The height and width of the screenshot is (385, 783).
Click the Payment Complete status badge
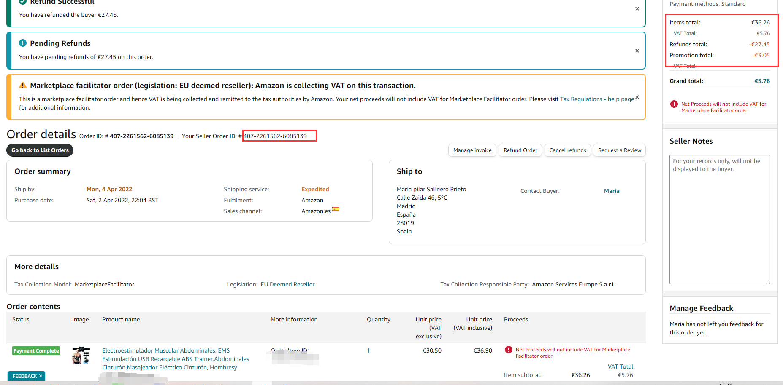pyautogui.click(x=36, y=351)
